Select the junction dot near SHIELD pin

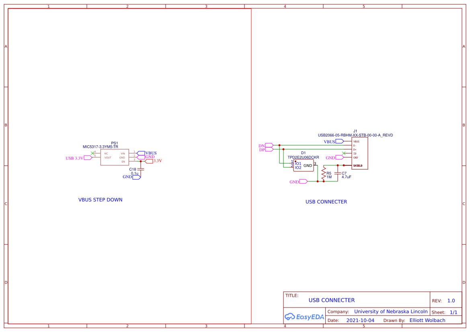[344, 165]
